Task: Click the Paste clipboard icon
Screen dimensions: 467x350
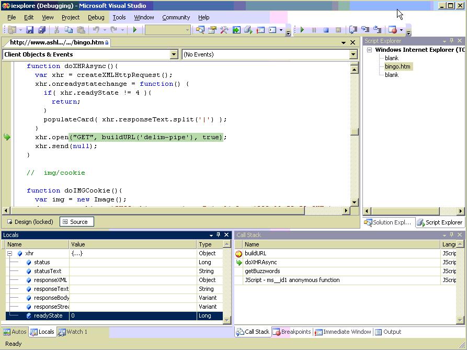Action: (x=81, y=30)
